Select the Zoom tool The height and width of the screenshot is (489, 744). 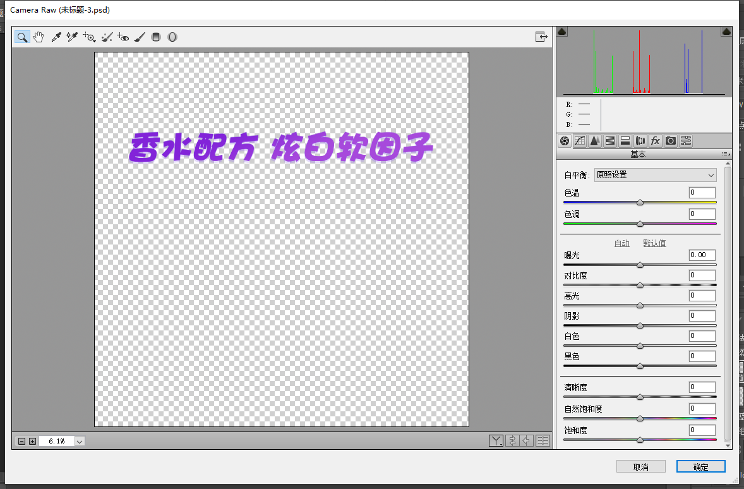(x=22, y=37)
